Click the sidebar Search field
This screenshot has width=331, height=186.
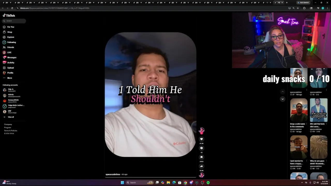(x=14, y=21)
